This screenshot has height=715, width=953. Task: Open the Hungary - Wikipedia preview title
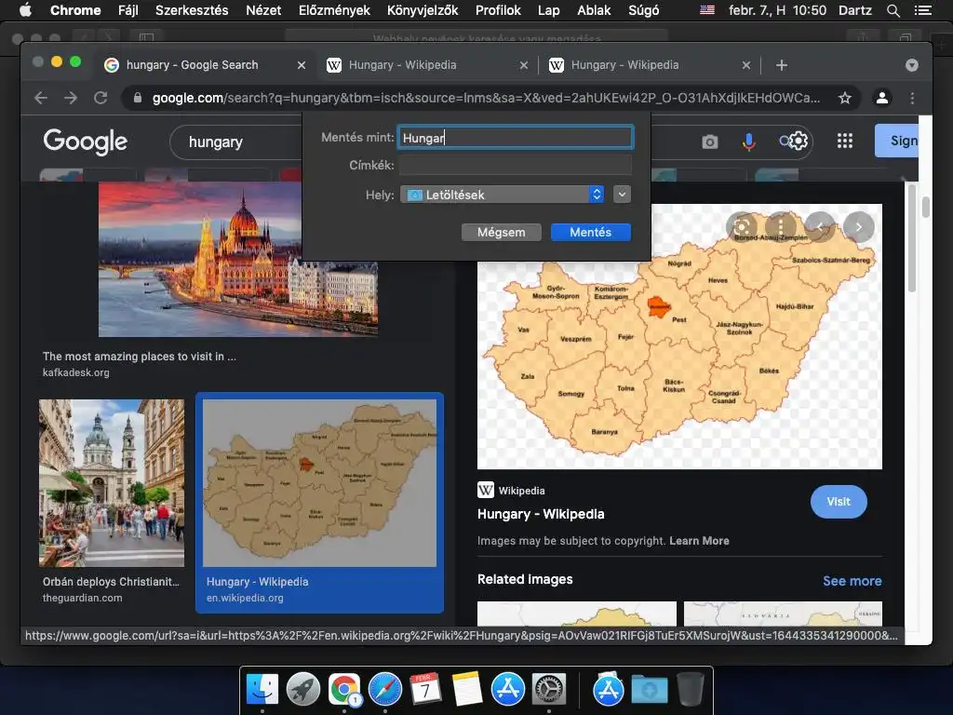point(541,514)
